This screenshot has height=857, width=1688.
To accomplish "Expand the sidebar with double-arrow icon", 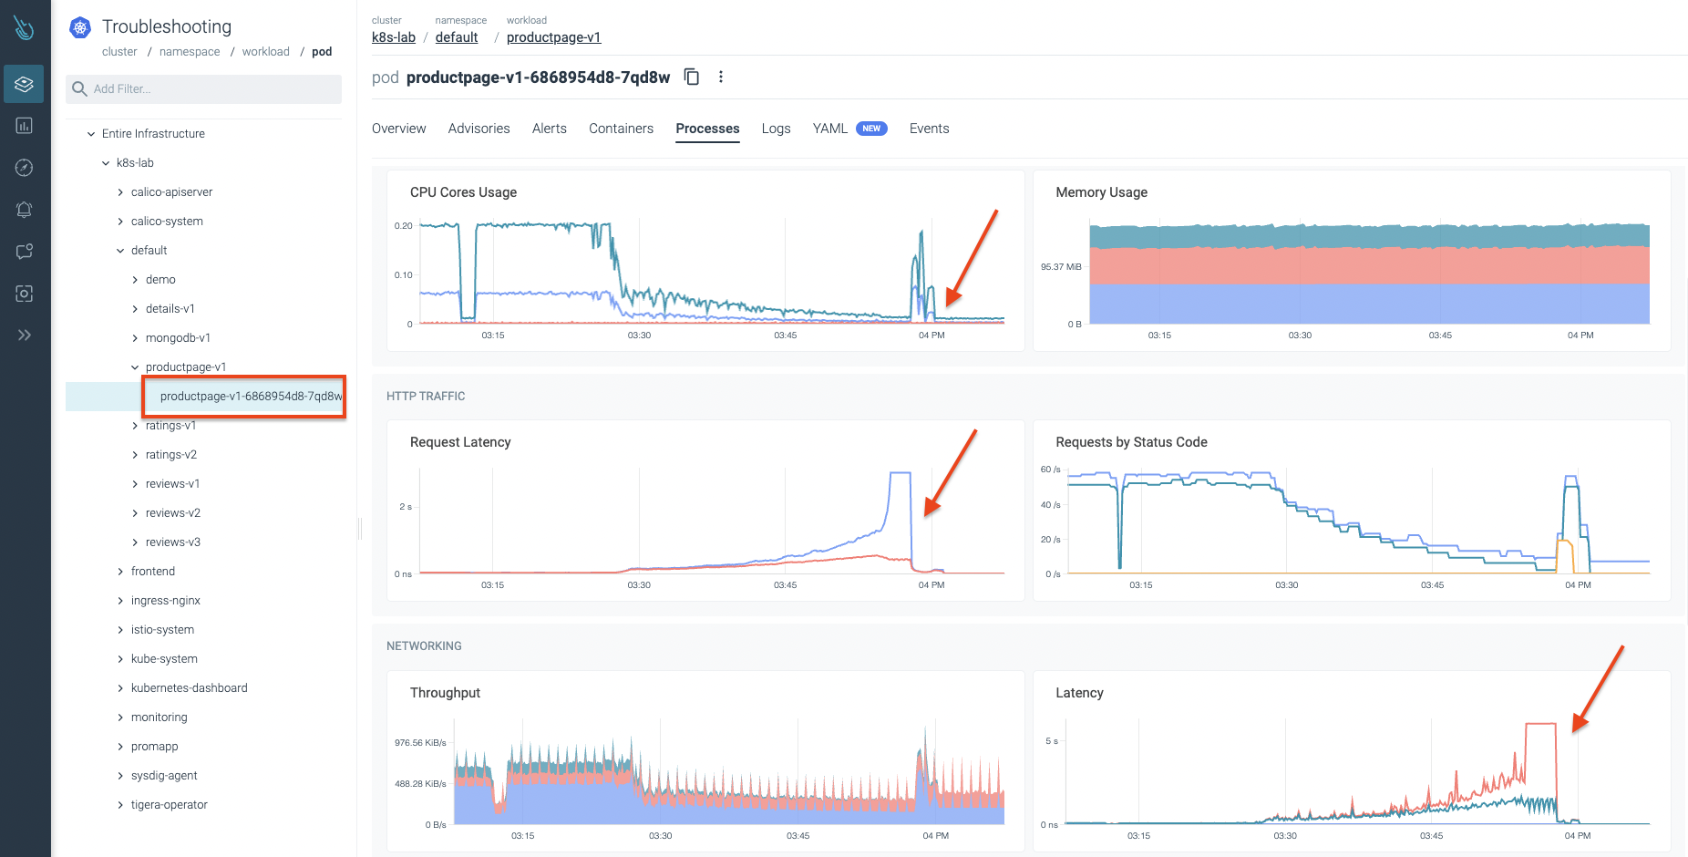I will 25,336.
